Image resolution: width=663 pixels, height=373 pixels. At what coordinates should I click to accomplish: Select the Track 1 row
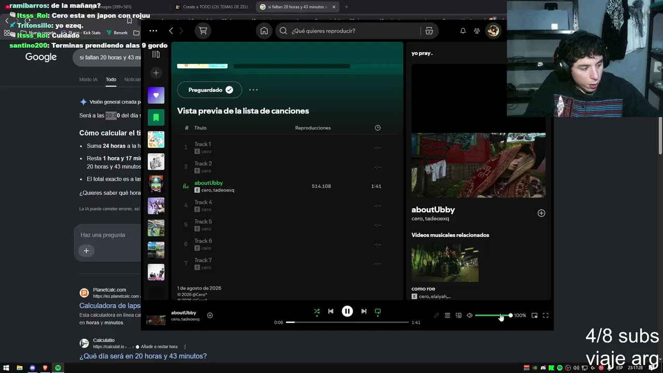tap(288, 147)
